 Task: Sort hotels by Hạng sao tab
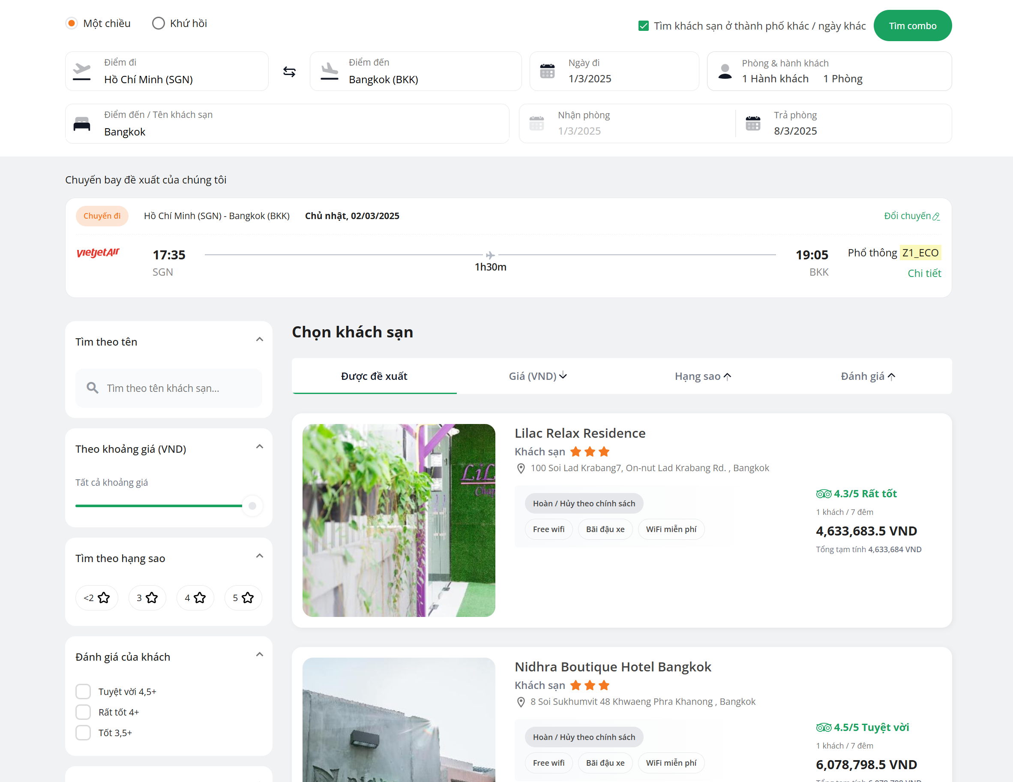point(702,376)
